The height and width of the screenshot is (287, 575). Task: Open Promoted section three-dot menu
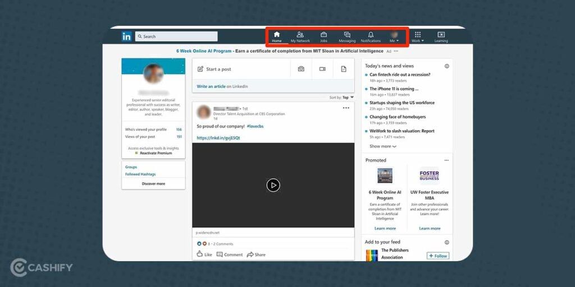tap(446, 160)
